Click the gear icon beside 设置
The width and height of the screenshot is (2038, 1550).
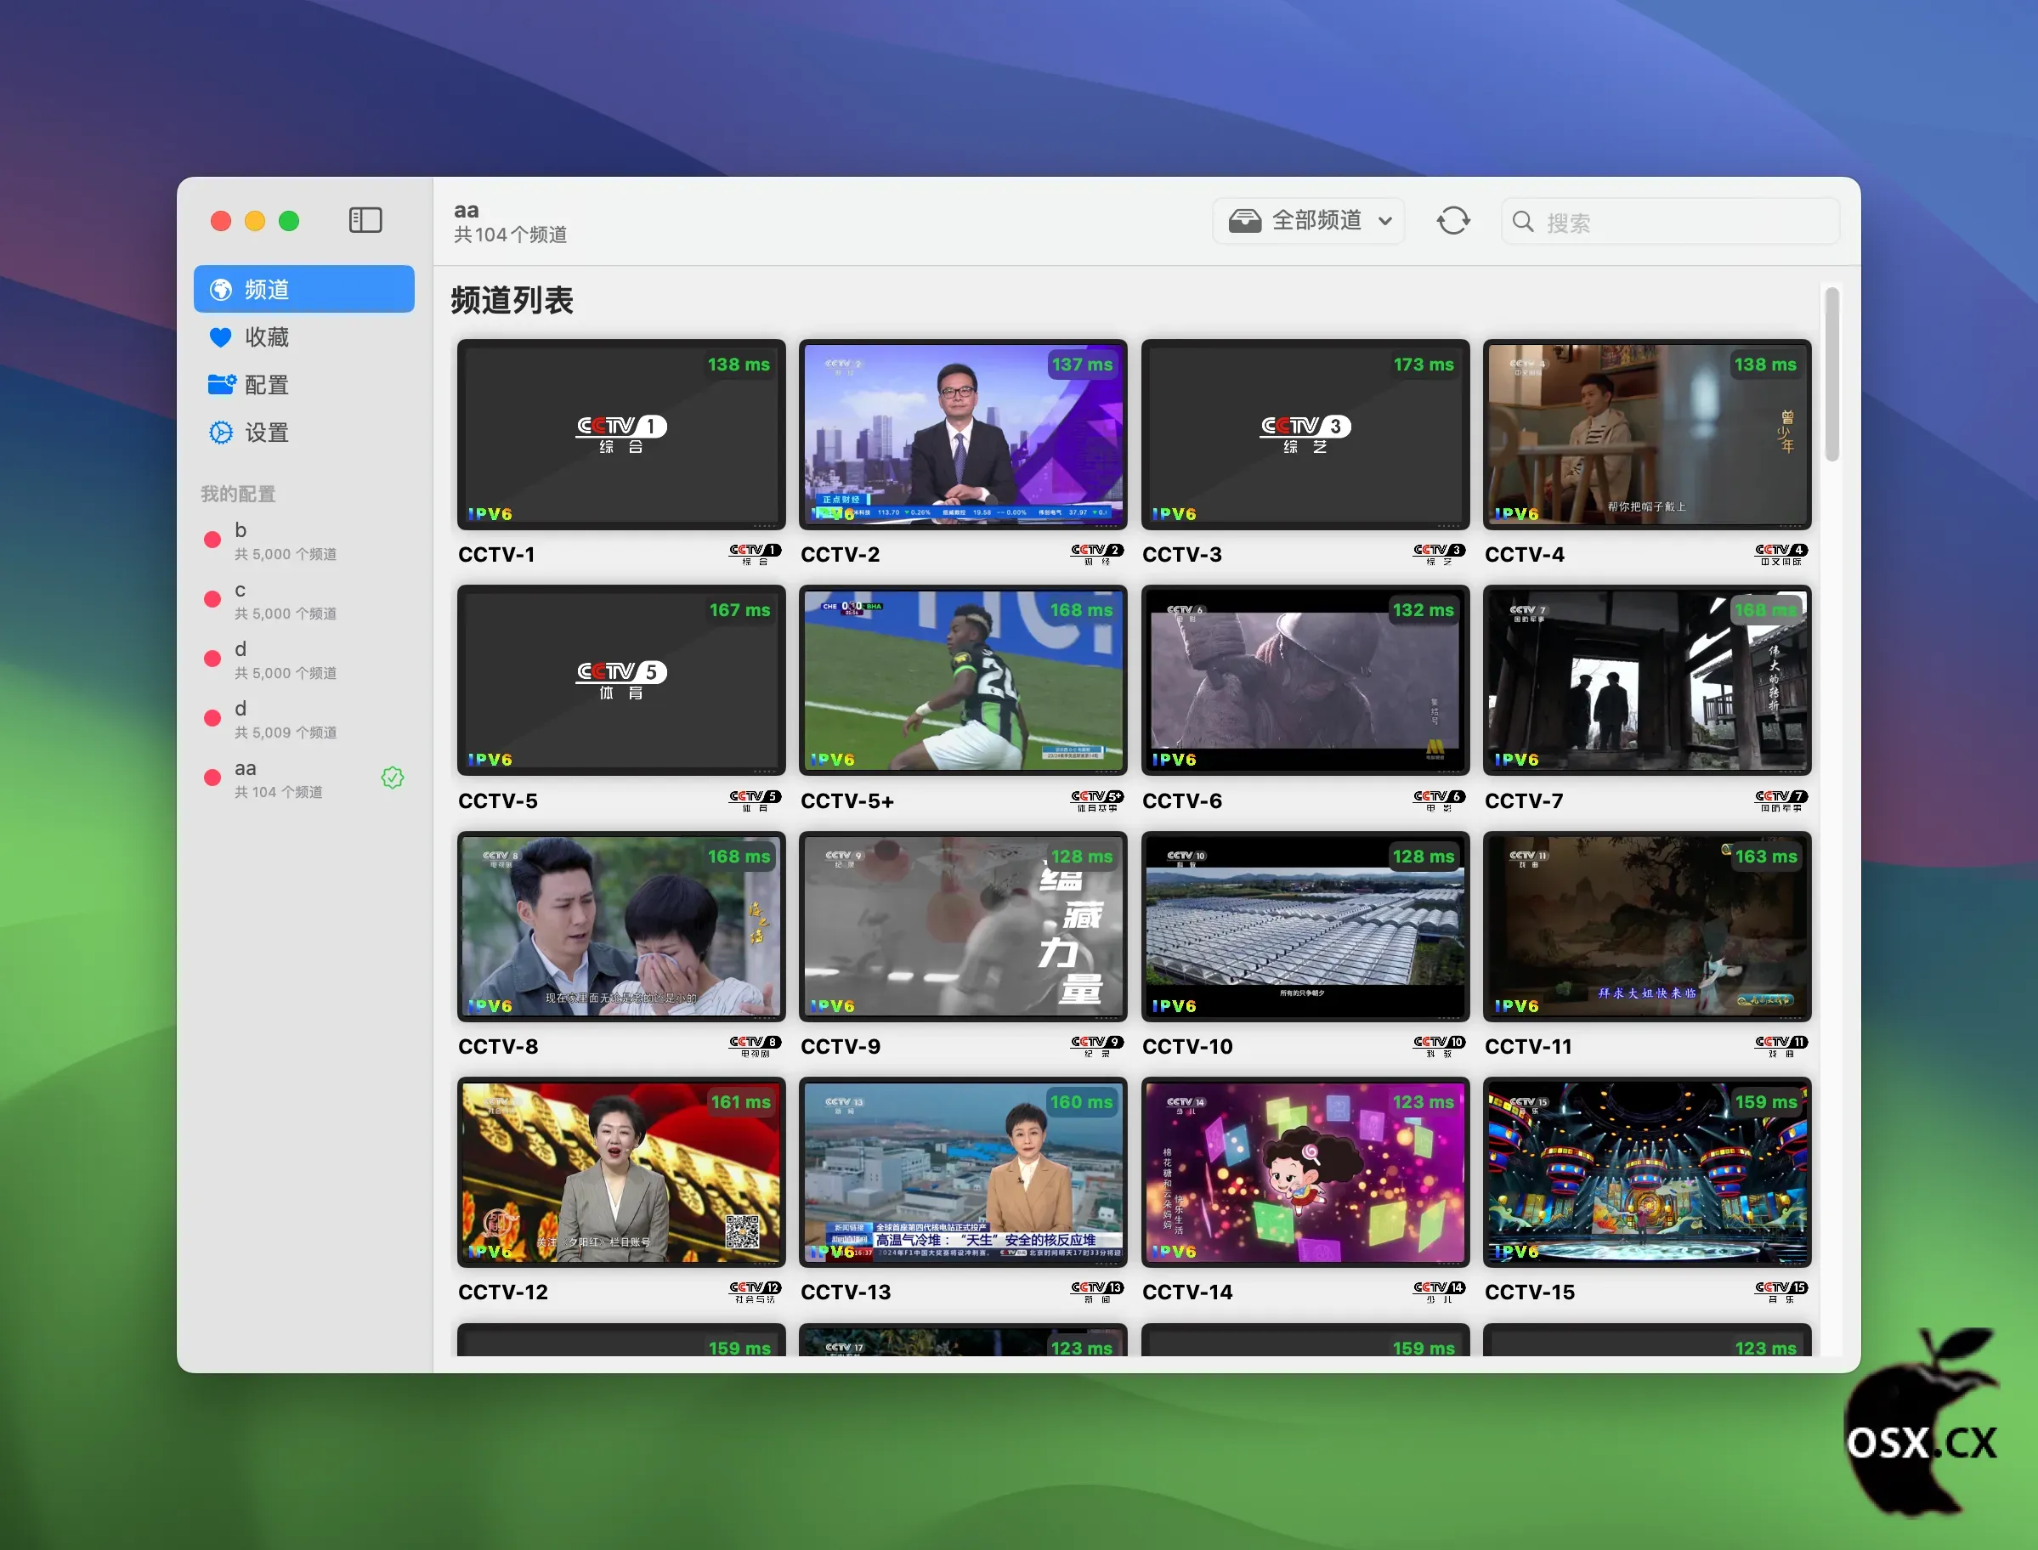222,433
